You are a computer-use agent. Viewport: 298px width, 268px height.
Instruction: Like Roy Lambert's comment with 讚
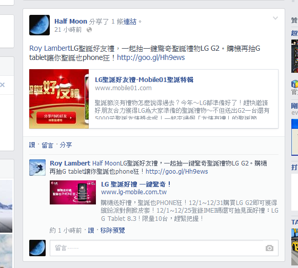coord(91,231)
